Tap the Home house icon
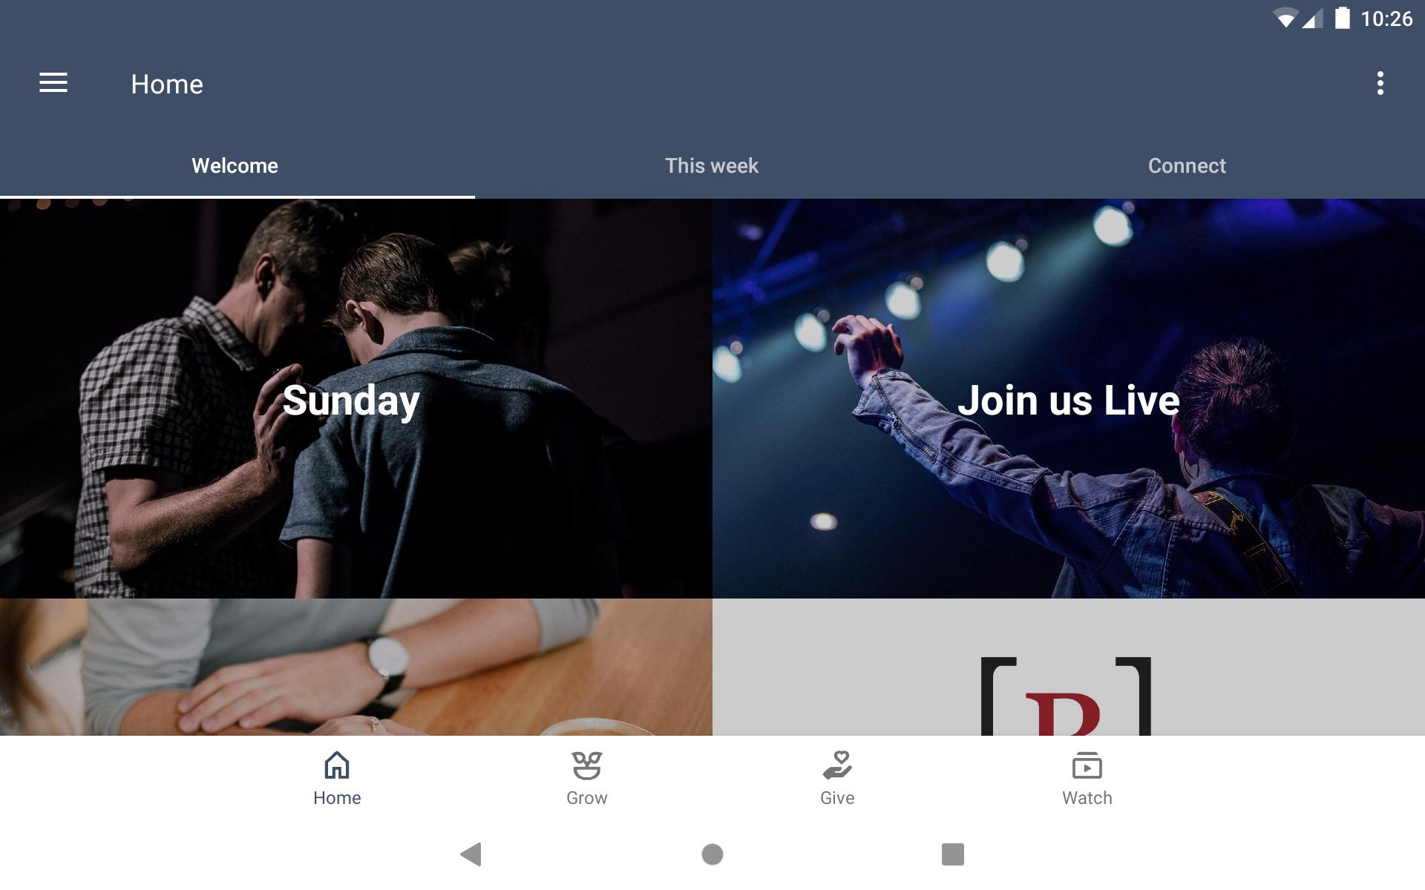1425x890 pixels. (x=337, y=765)
